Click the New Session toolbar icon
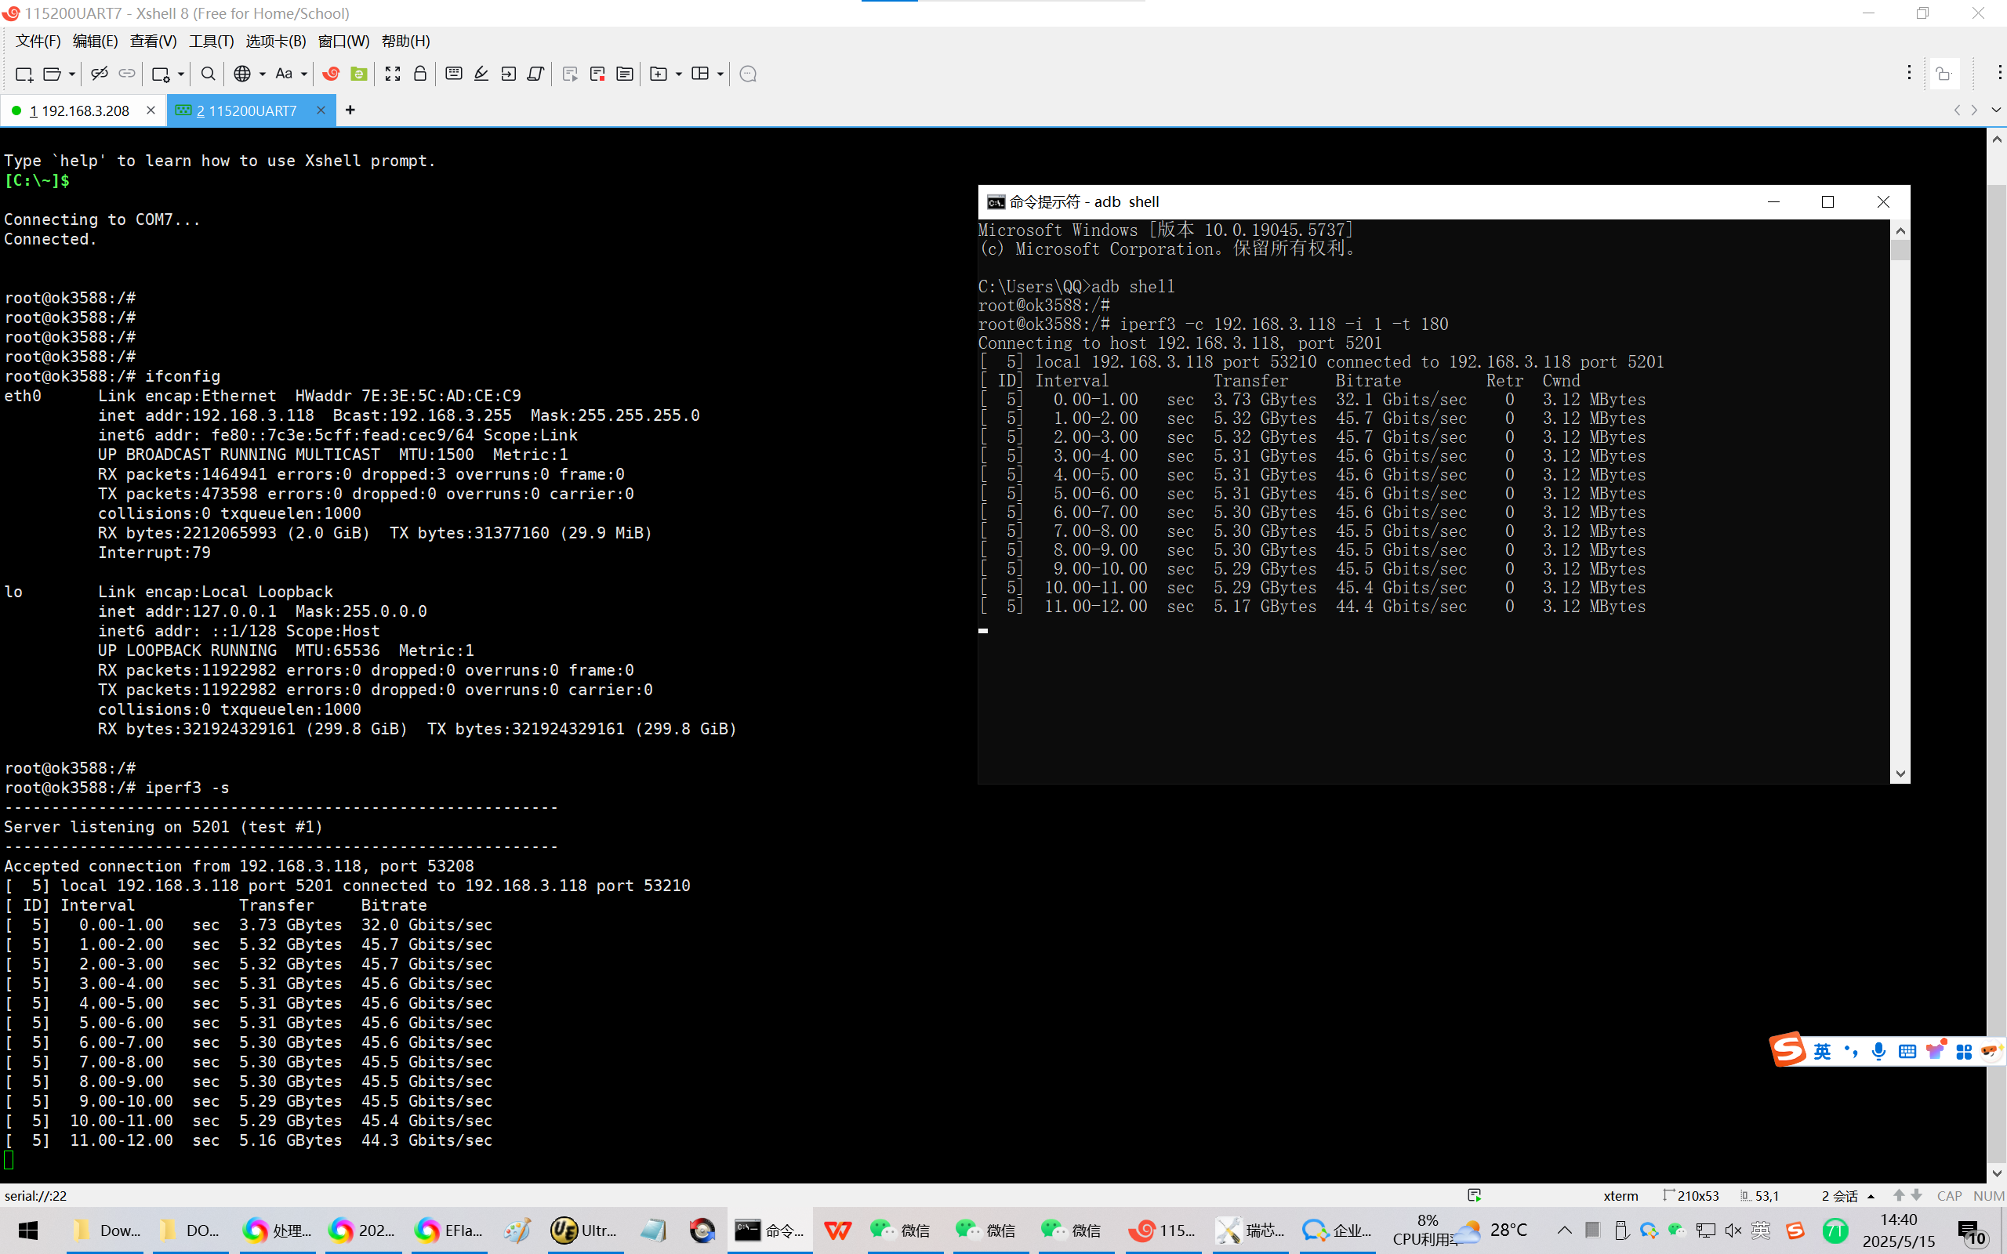 click(24, 74)
